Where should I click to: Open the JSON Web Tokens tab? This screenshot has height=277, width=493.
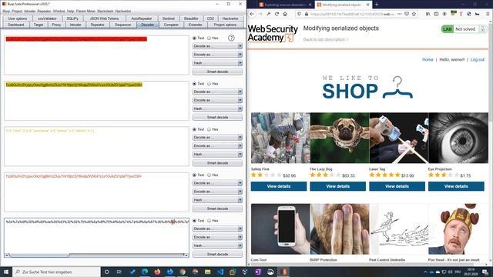pyautogui.click(x=105, y=18)
